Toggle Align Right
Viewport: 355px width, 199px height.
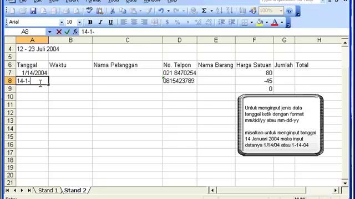click(144, 22)
